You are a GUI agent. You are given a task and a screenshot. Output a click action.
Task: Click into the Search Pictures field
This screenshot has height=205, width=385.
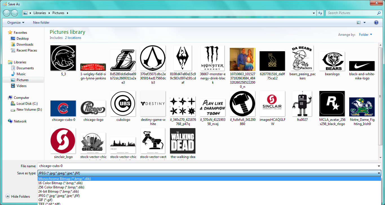point(351,13)
